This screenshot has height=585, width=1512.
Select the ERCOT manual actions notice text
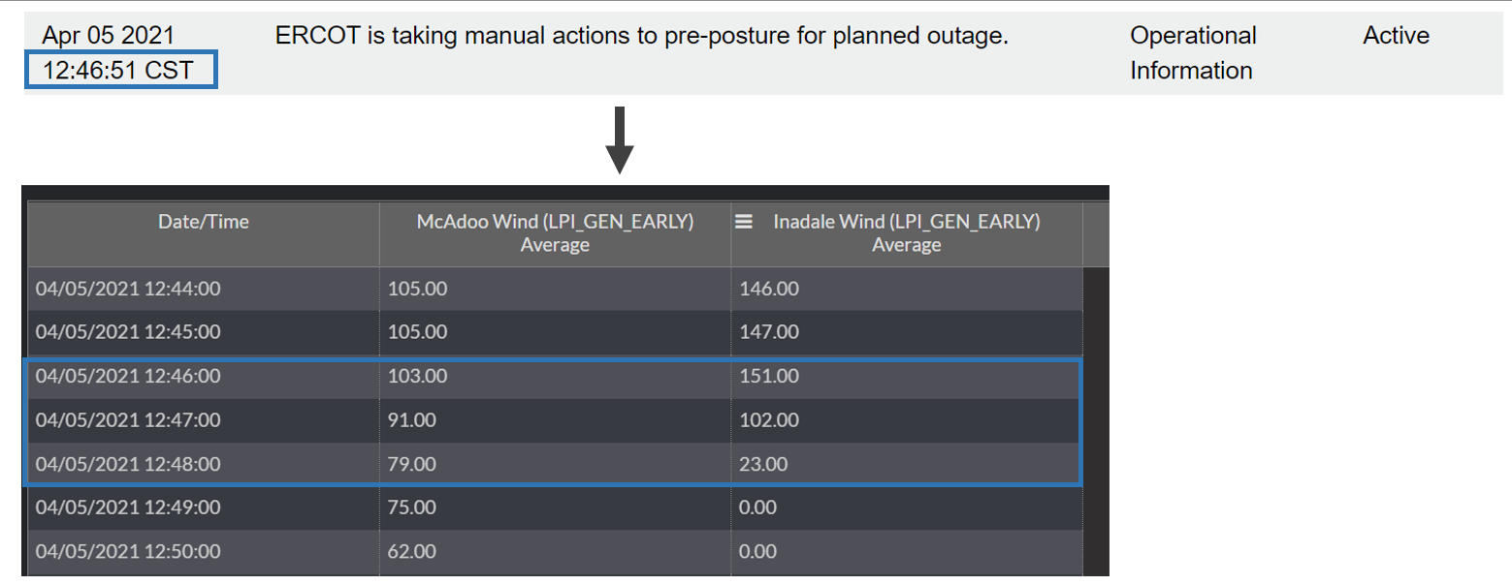tap(642, 36)
